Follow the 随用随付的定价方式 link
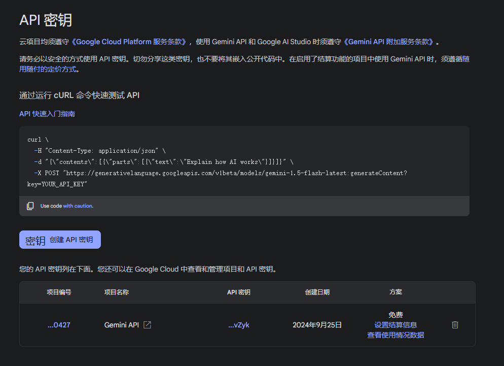The width and height of the screenshot is (504, 366). tap(49, 69)
